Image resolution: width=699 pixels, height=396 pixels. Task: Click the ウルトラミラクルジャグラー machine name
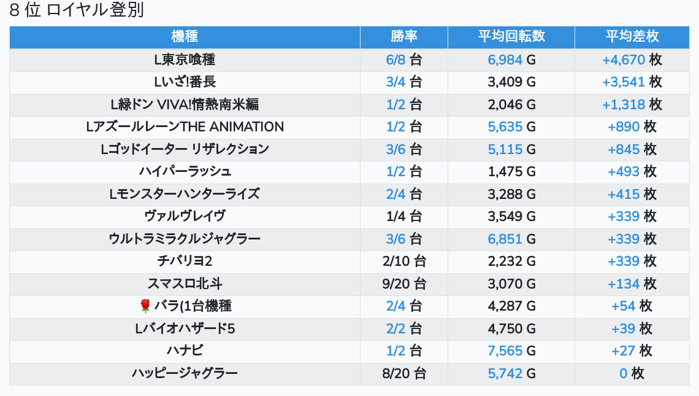[x=185, y=239]
